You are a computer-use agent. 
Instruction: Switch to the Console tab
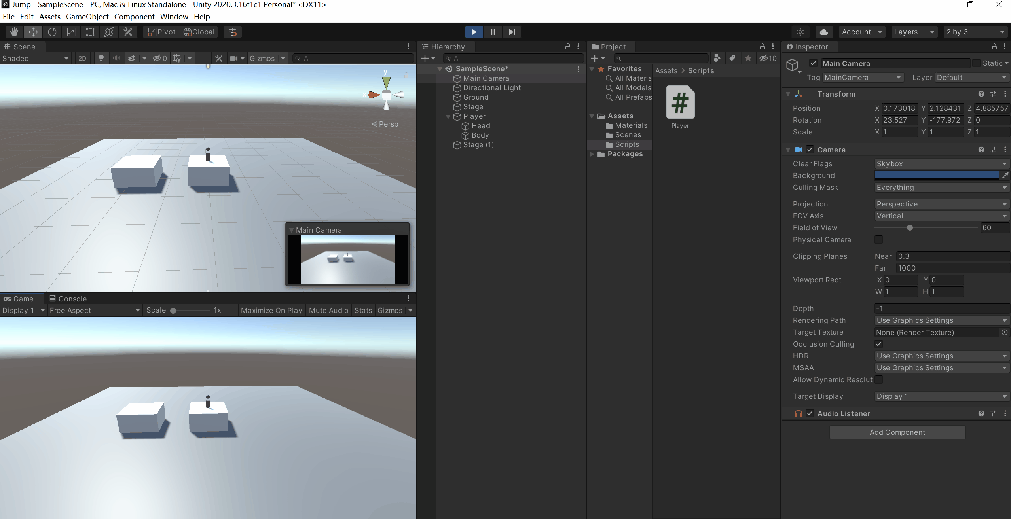click(68, 299)
